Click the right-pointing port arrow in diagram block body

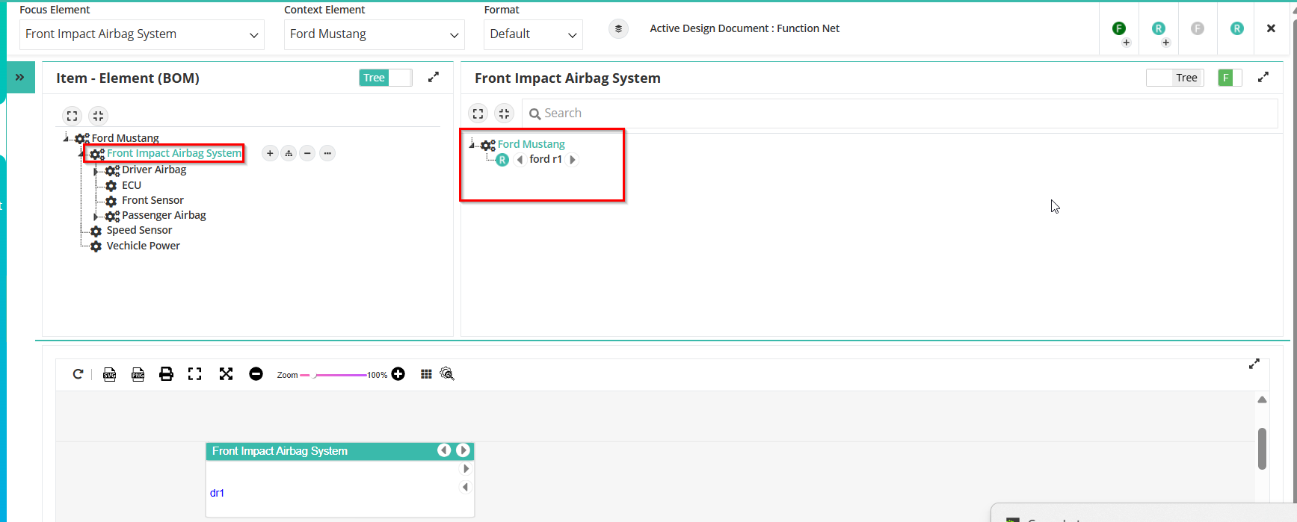[x=466, y=469]
